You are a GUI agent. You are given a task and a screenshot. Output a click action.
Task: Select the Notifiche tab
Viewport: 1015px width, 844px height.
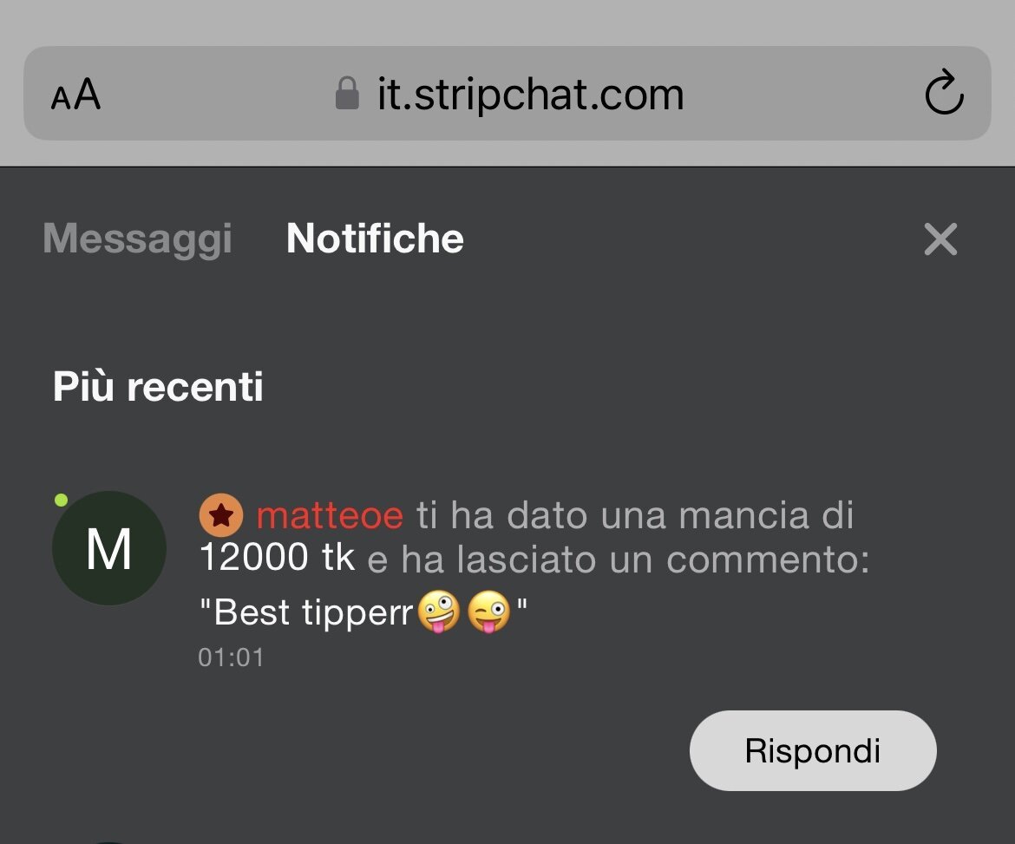375,239
